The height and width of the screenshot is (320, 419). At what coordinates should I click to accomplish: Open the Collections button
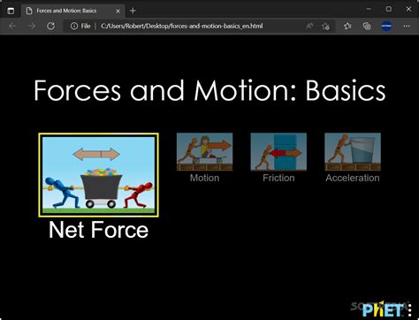(x=367, y=27)
